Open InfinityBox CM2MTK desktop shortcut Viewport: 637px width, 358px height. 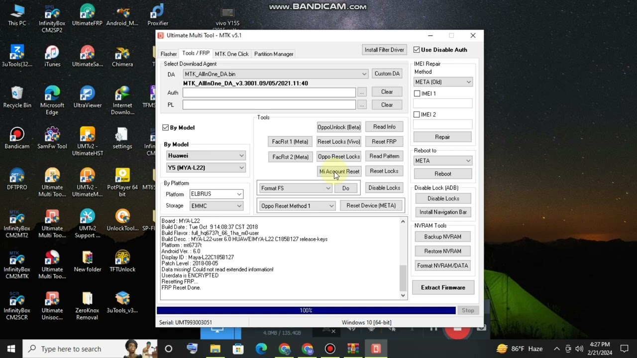point(17,264)
